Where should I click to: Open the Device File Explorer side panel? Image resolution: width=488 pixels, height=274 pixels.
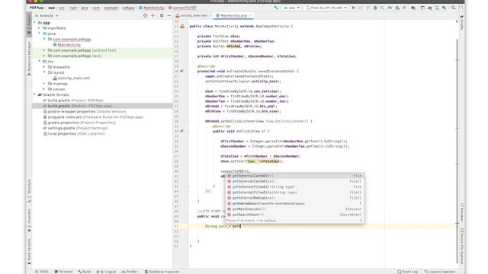pyautogui.click(x=462, y=246)
